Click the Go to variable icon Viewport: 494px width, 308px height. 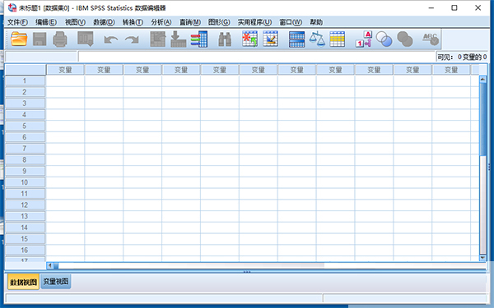click(179, 39)
